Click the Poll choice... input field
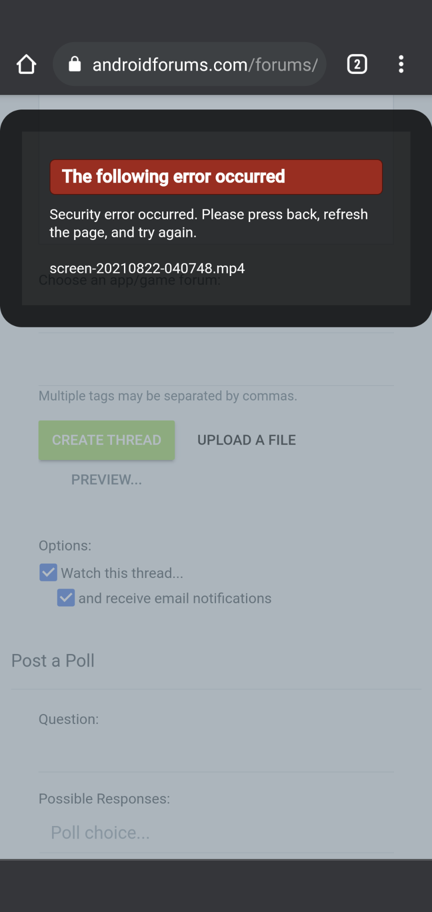 coord(216,833)
